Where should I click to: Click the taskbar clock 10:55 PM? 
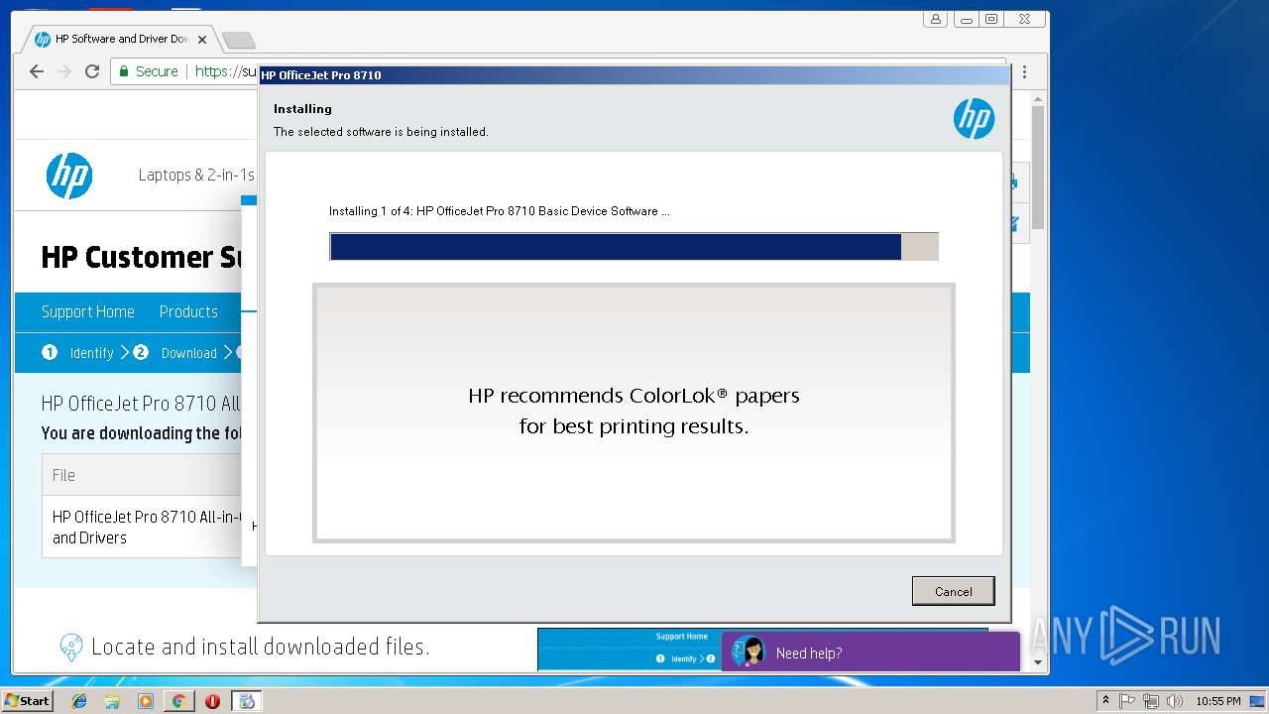1217,701
